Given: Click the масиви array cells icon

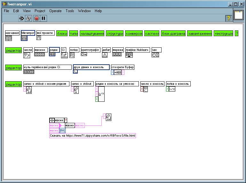Looking at the screenshot, I should pyautogui.click(x=40, y=54).
